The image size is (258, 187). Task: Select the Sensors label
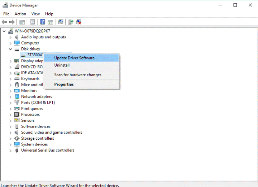click(28, 121)
